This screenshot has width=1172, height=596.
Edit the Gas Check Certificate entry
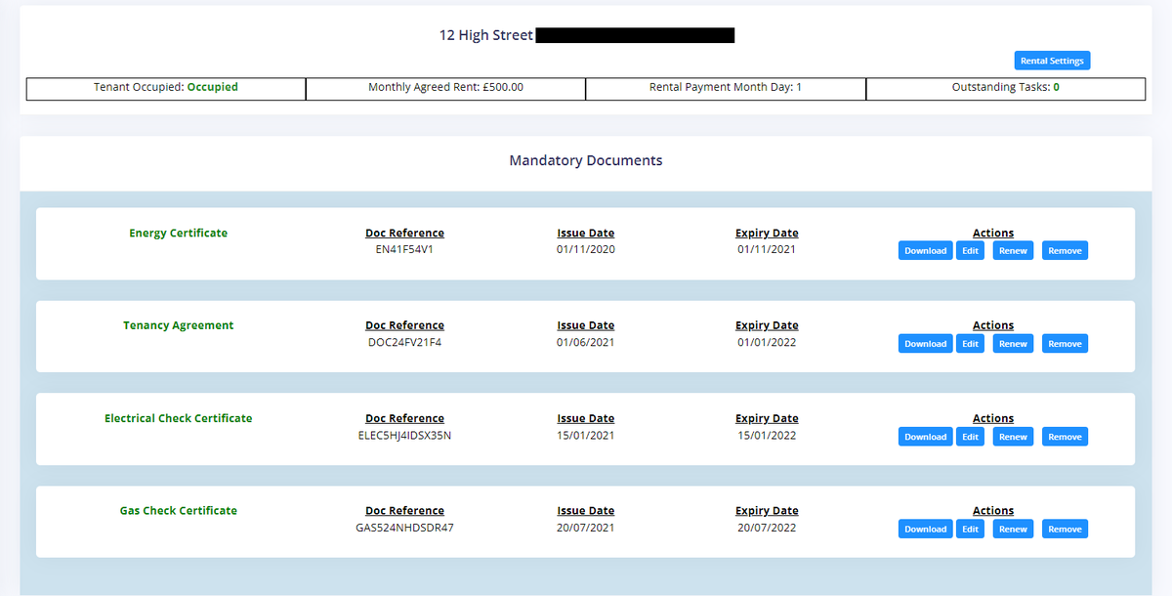pyautogui.click(x=970, y=529)
